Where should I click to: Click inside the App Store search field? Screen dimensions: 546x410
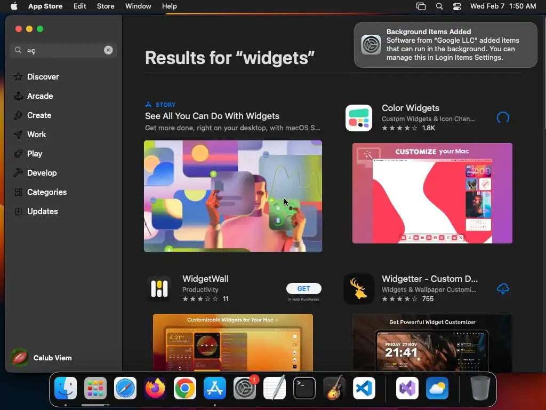64,51
